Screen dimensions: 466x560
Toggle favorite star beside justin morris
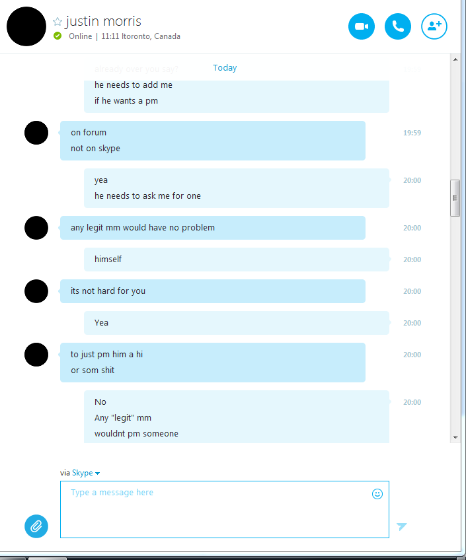point(58,22)
